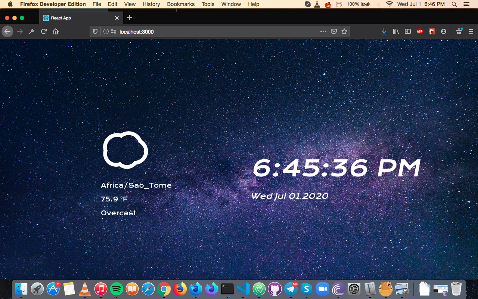Image resolution: width=478 pixels, height=299 pixels.
Task: Click the cloud weather icon on the page
Action: (x=125, y=150)
